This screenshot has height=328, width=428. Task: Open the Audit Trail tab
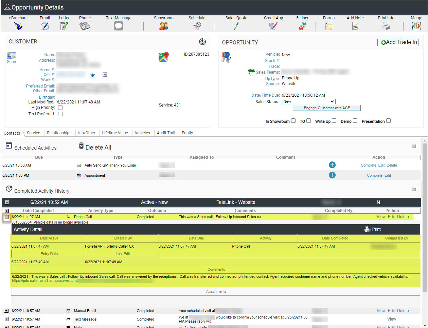pos(166,133)
